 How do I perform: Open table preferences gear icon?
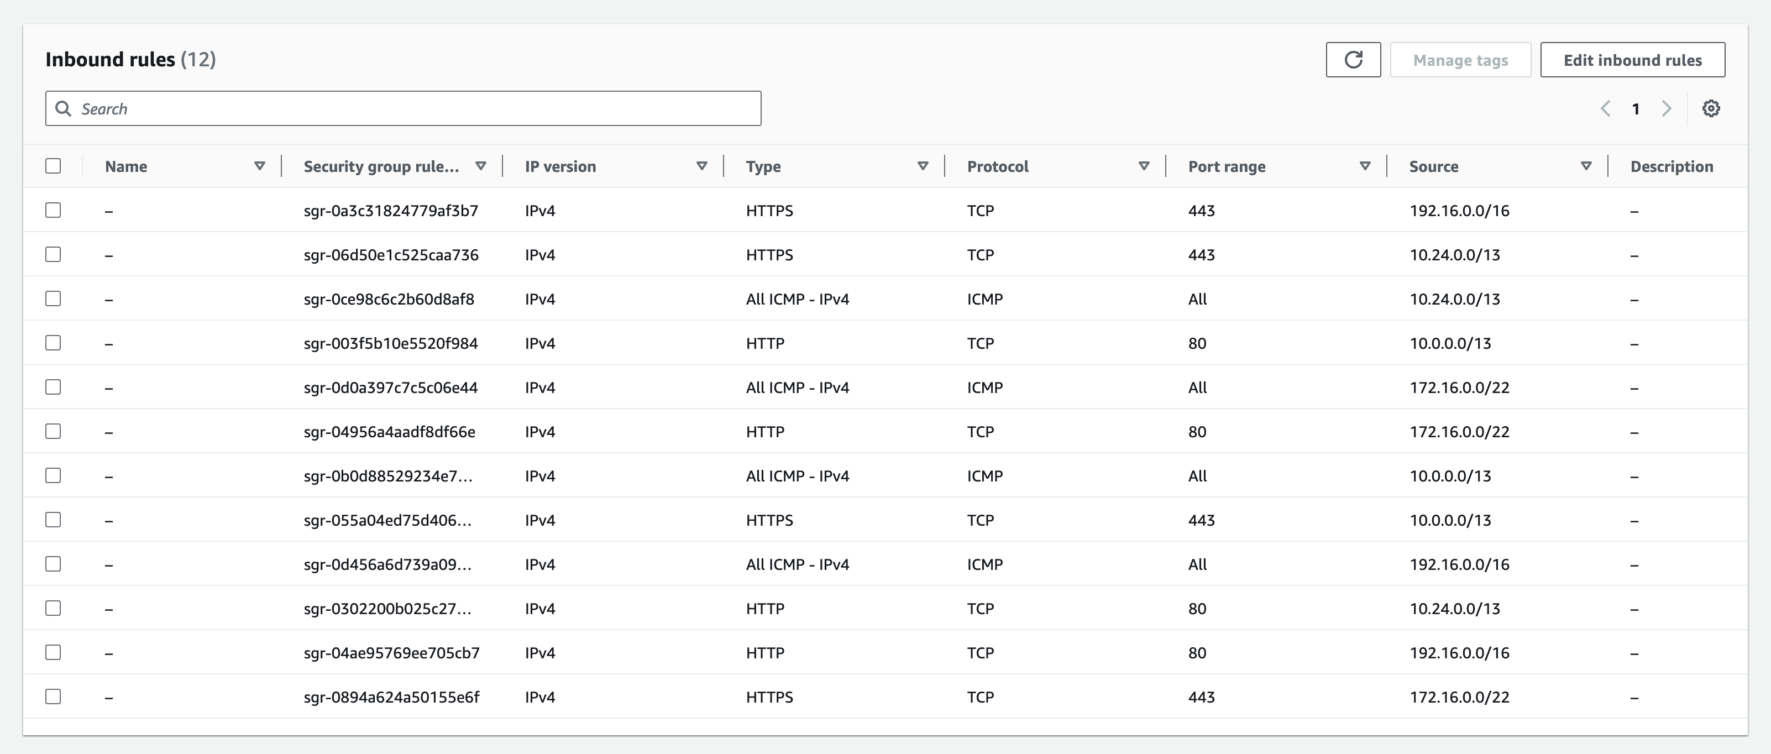click(x=1711, y=108)
